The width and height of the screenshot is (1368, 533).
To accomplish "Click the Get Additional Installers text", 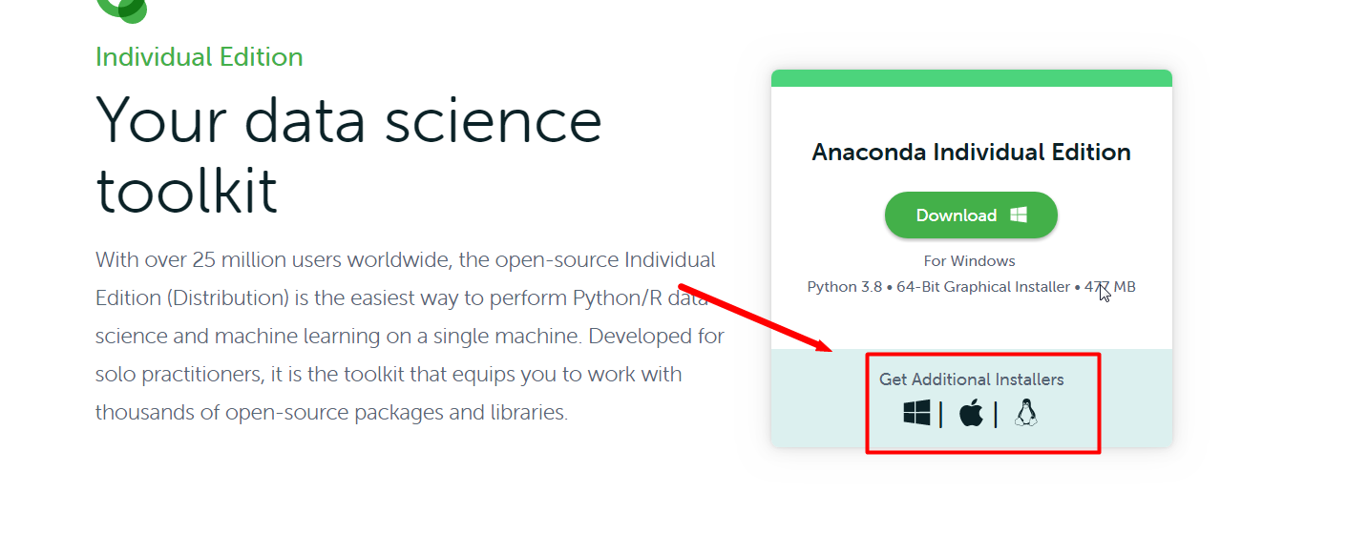I will click(x=971, y=379).
